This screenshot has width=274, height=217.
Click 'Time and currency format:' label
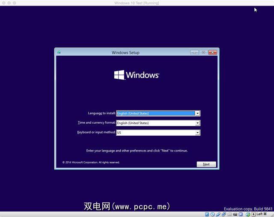(x=97, y=123)
